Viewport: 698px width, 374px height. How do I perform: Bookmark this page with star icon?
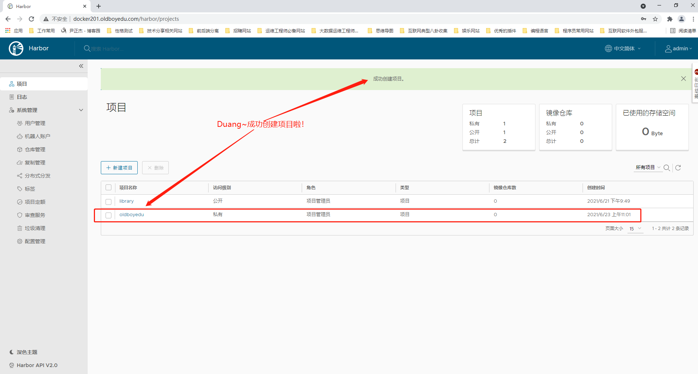pyautogui.click(x=655, y=19)
